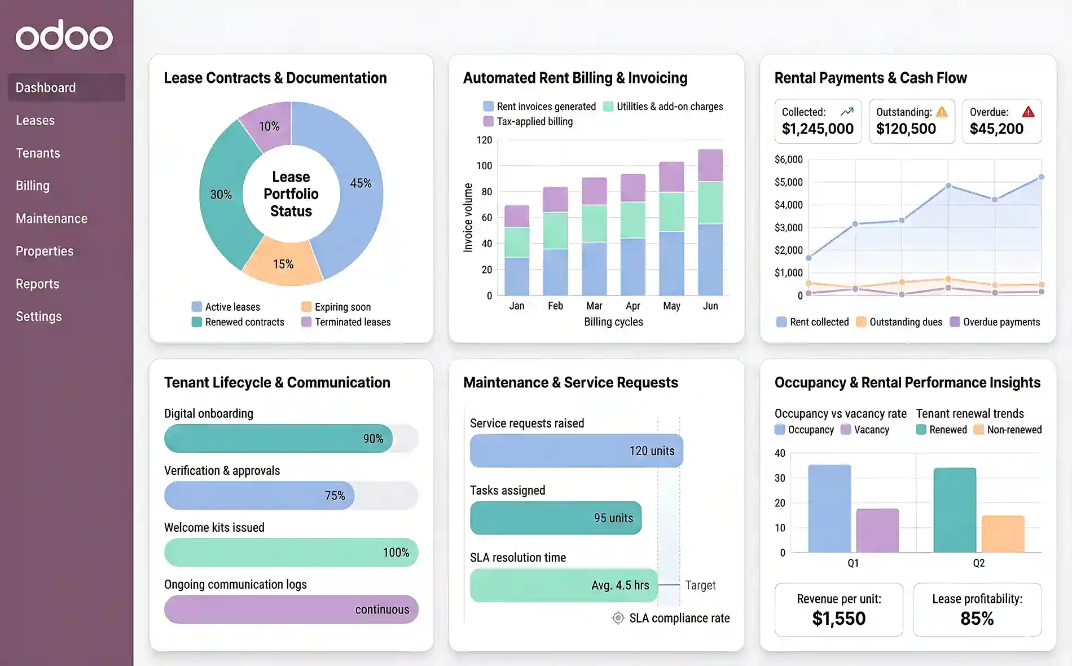Click the Verification & approvals progress bar
This screenshot has width=1072, height=666.
(x=258, y=495)
